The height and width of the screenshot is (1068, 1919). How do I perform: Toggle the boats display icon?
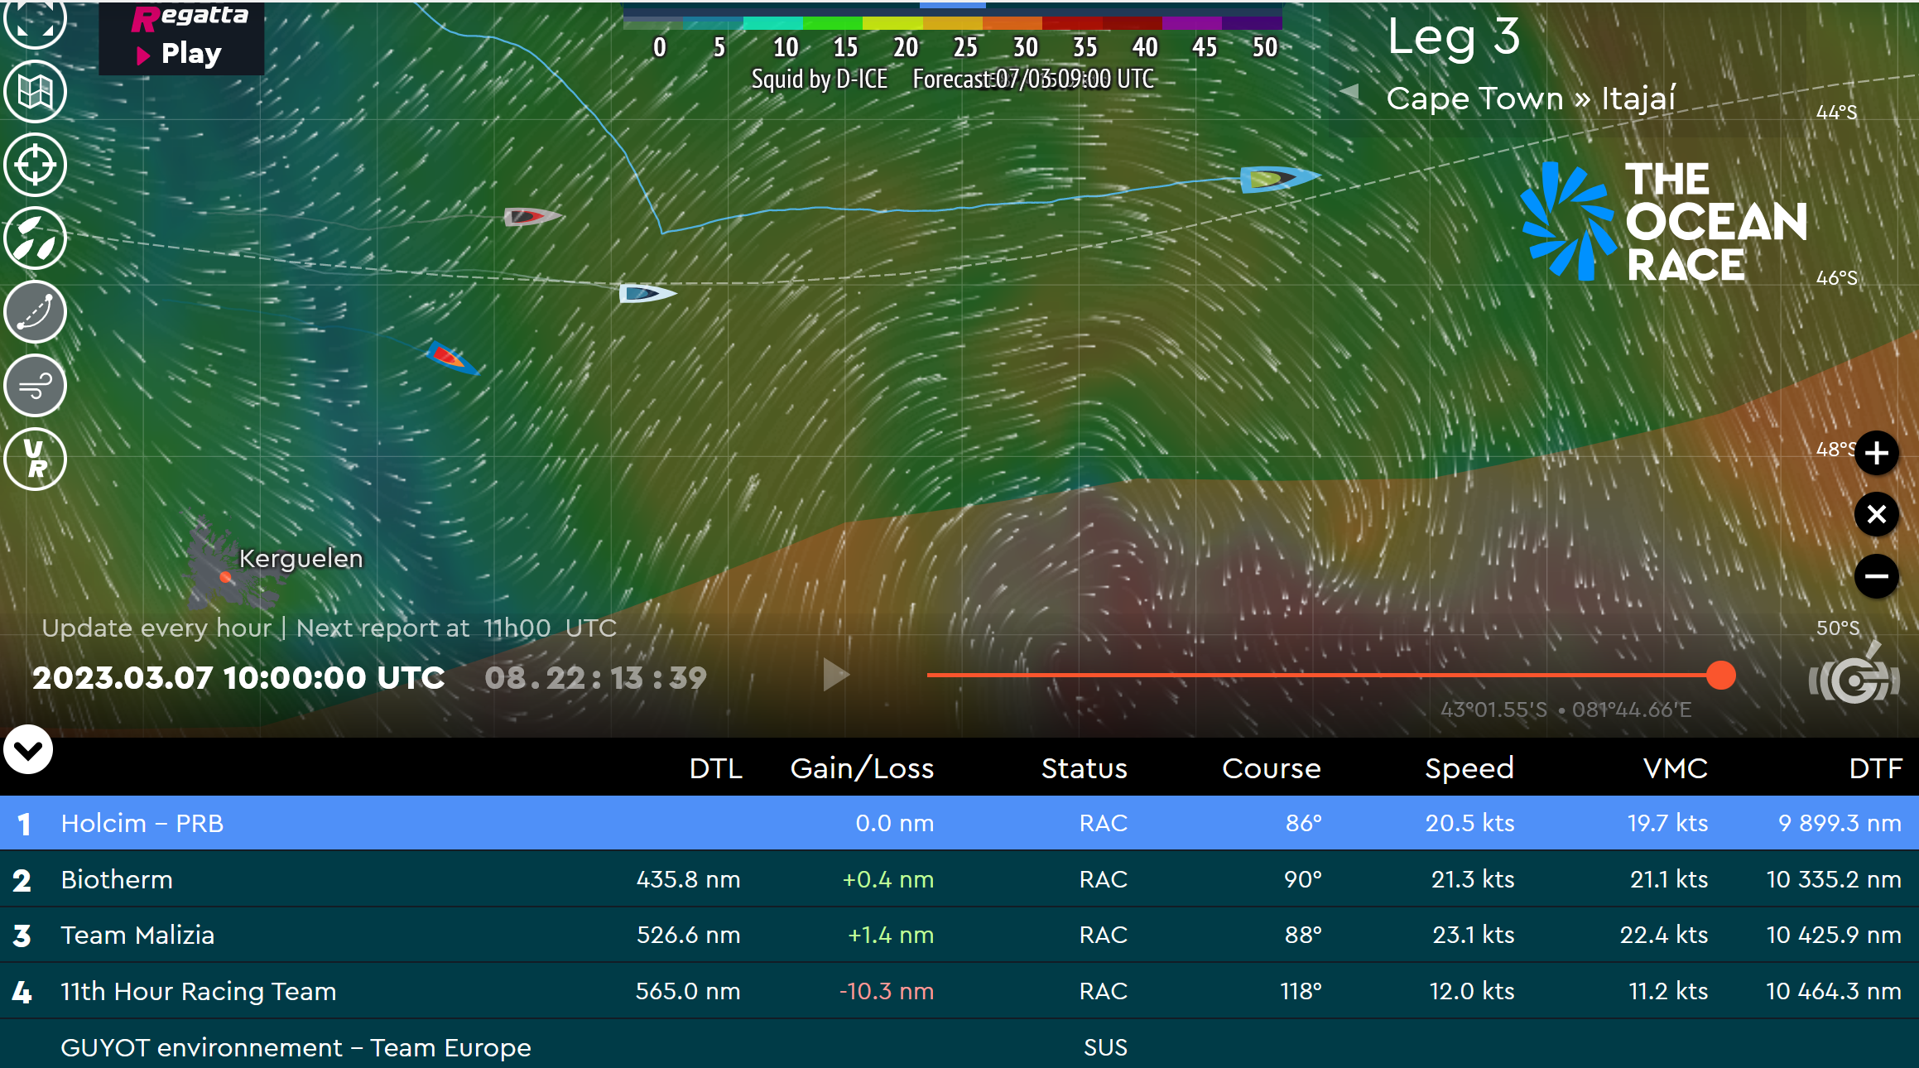[35, 238]
